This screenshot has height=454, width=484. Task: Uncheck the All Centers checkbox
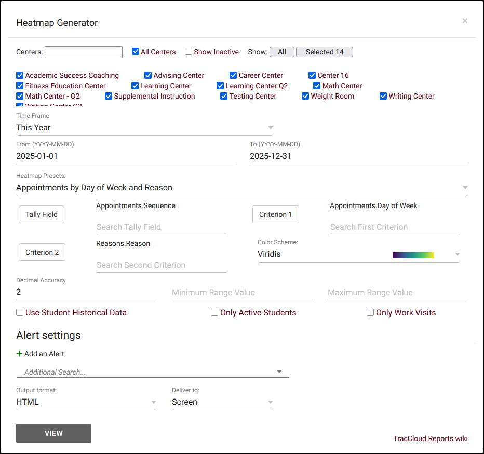pos(136,52)
